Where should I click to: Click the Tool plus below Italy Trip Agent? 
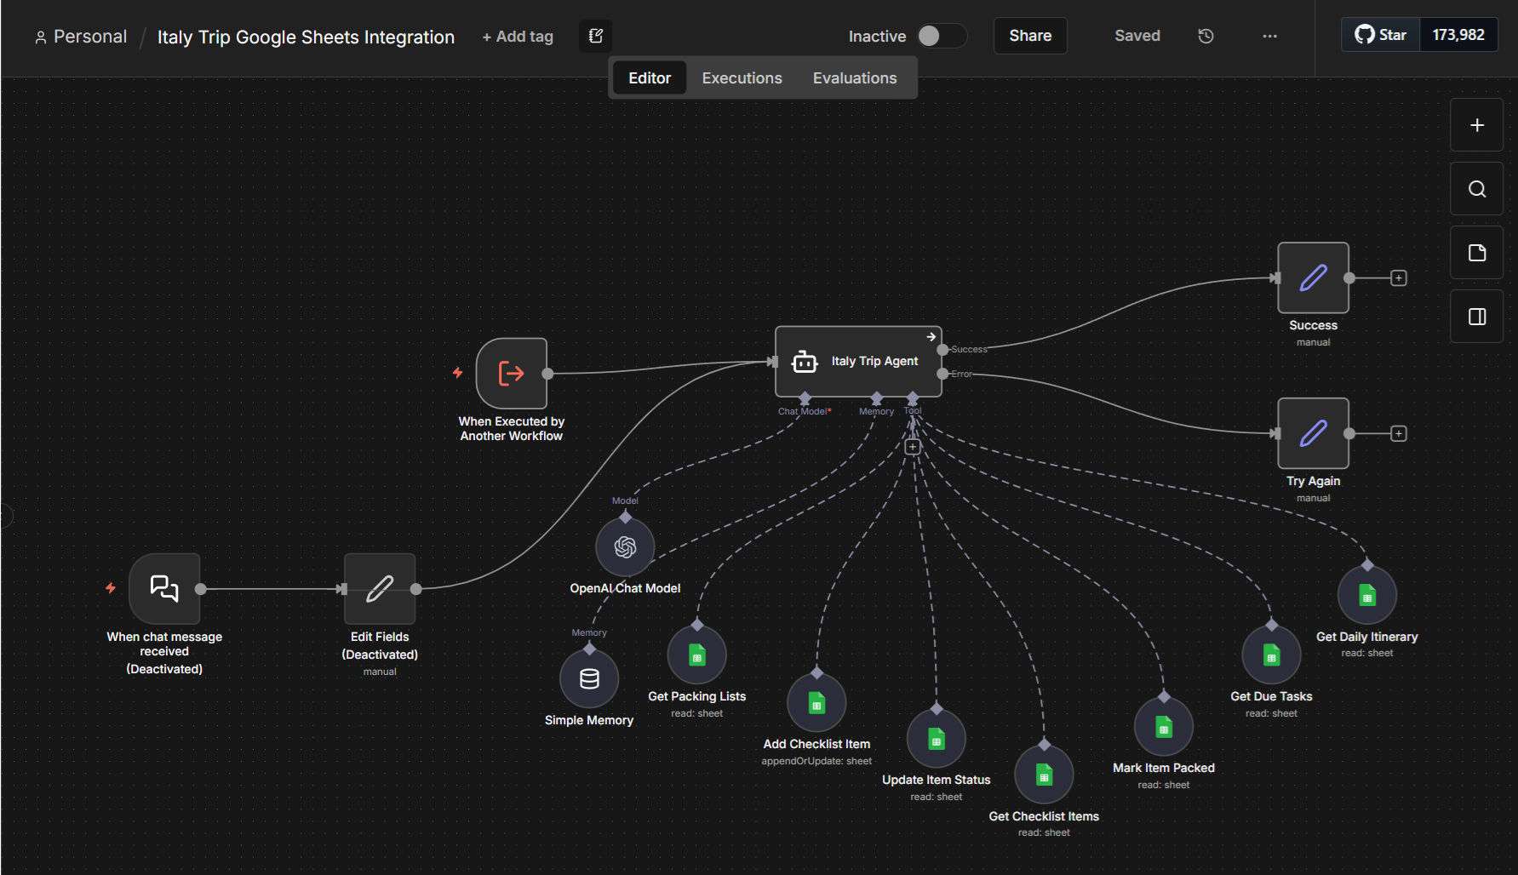(x=912, y=445)
